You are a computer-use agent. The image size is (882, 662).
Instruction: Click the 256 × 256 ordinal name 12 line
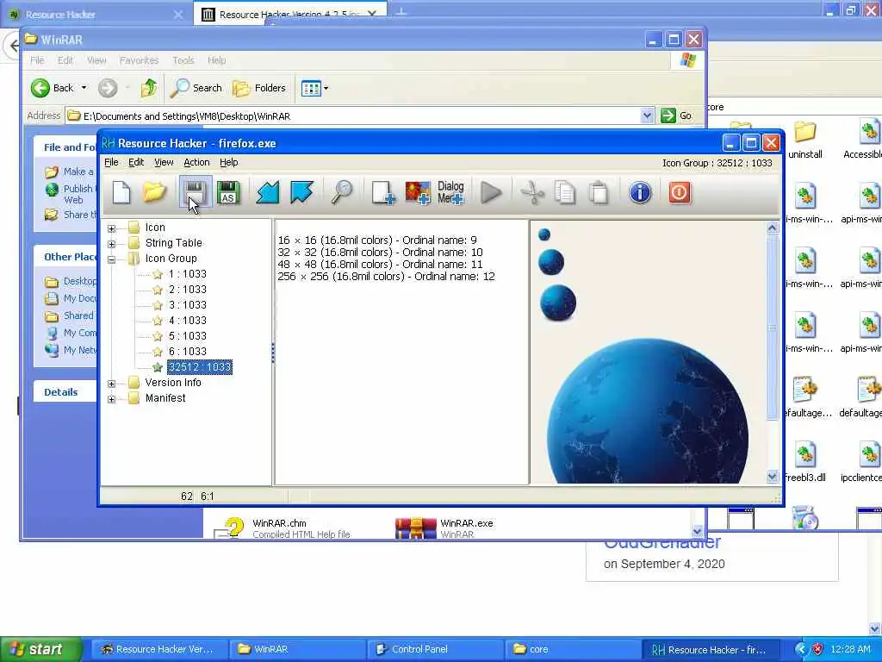(x=386, y=277)
